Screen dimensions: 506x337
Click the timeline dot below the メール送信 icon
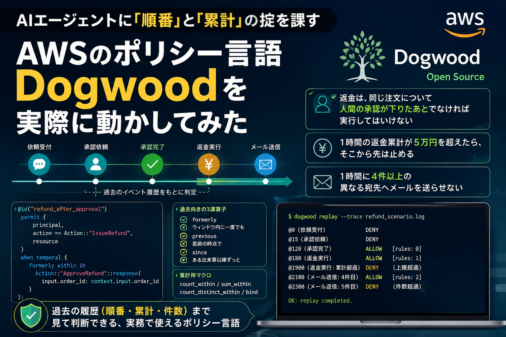(266, 181)
